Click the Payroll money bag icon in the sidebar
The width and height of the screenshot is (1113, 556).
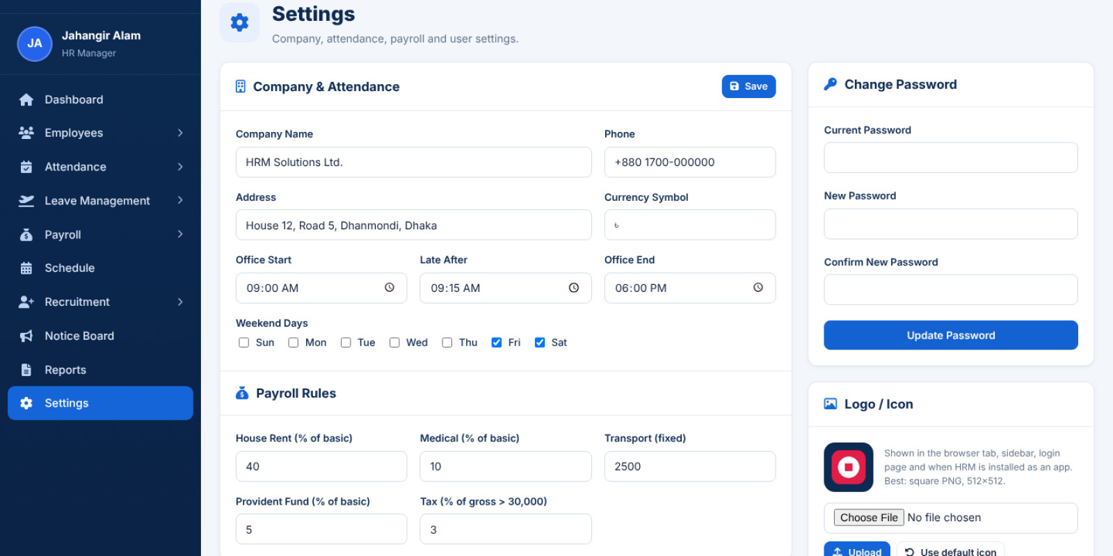click(26, 235)
